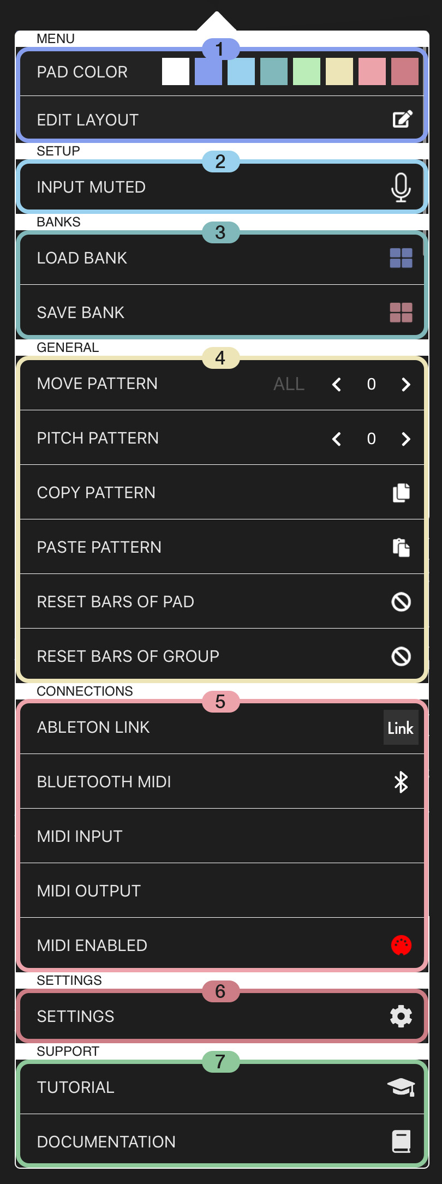Toggle the red MIDI Enabled indicator
Viewport: 442px width, 1184px height.
[x=401, y=945]
